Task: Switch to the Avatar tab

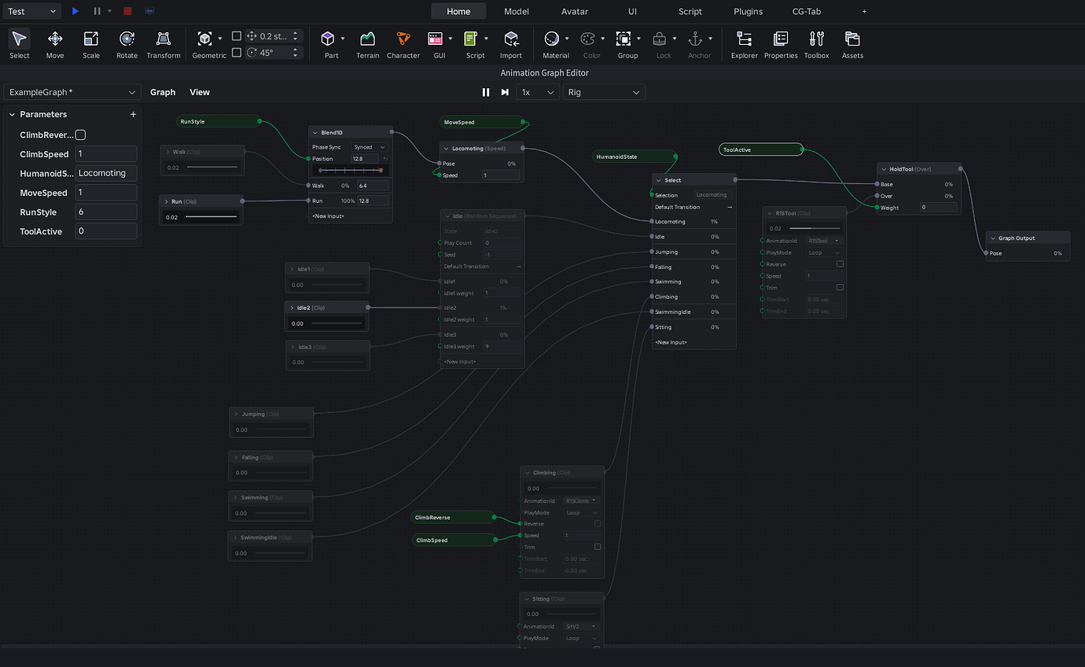Action: point(575,11)
